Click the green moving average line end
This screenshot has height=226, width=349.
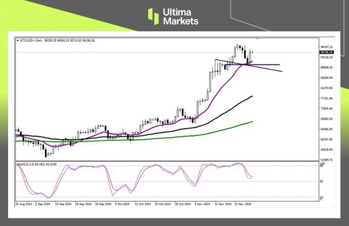tap(252, 122)
